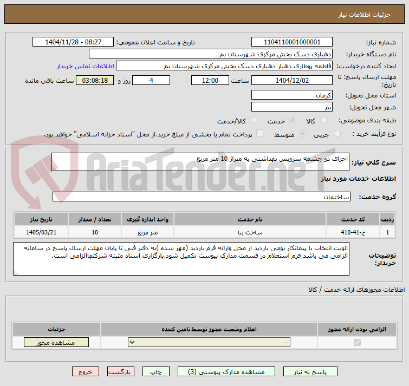Screen dimensions: 409x386
Task: Select the کالا/خدمت radio button
Action: pos(254,120)
